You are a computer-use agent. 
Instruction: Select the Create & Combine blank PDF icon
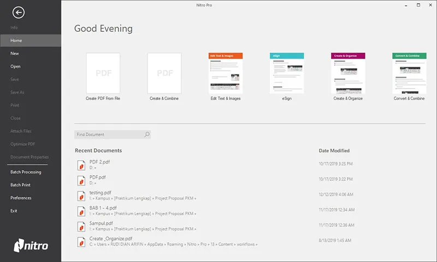pos(164,73)
